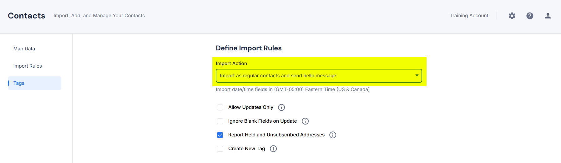The width and height of the screenshot is (561, 163).
Task: Select the Tags sidebar item
Action: [x=34, y=83]
